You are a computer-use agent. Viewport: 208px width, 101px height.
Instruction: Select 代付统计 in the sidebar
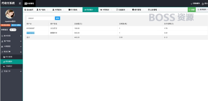[x=11, y=61]
